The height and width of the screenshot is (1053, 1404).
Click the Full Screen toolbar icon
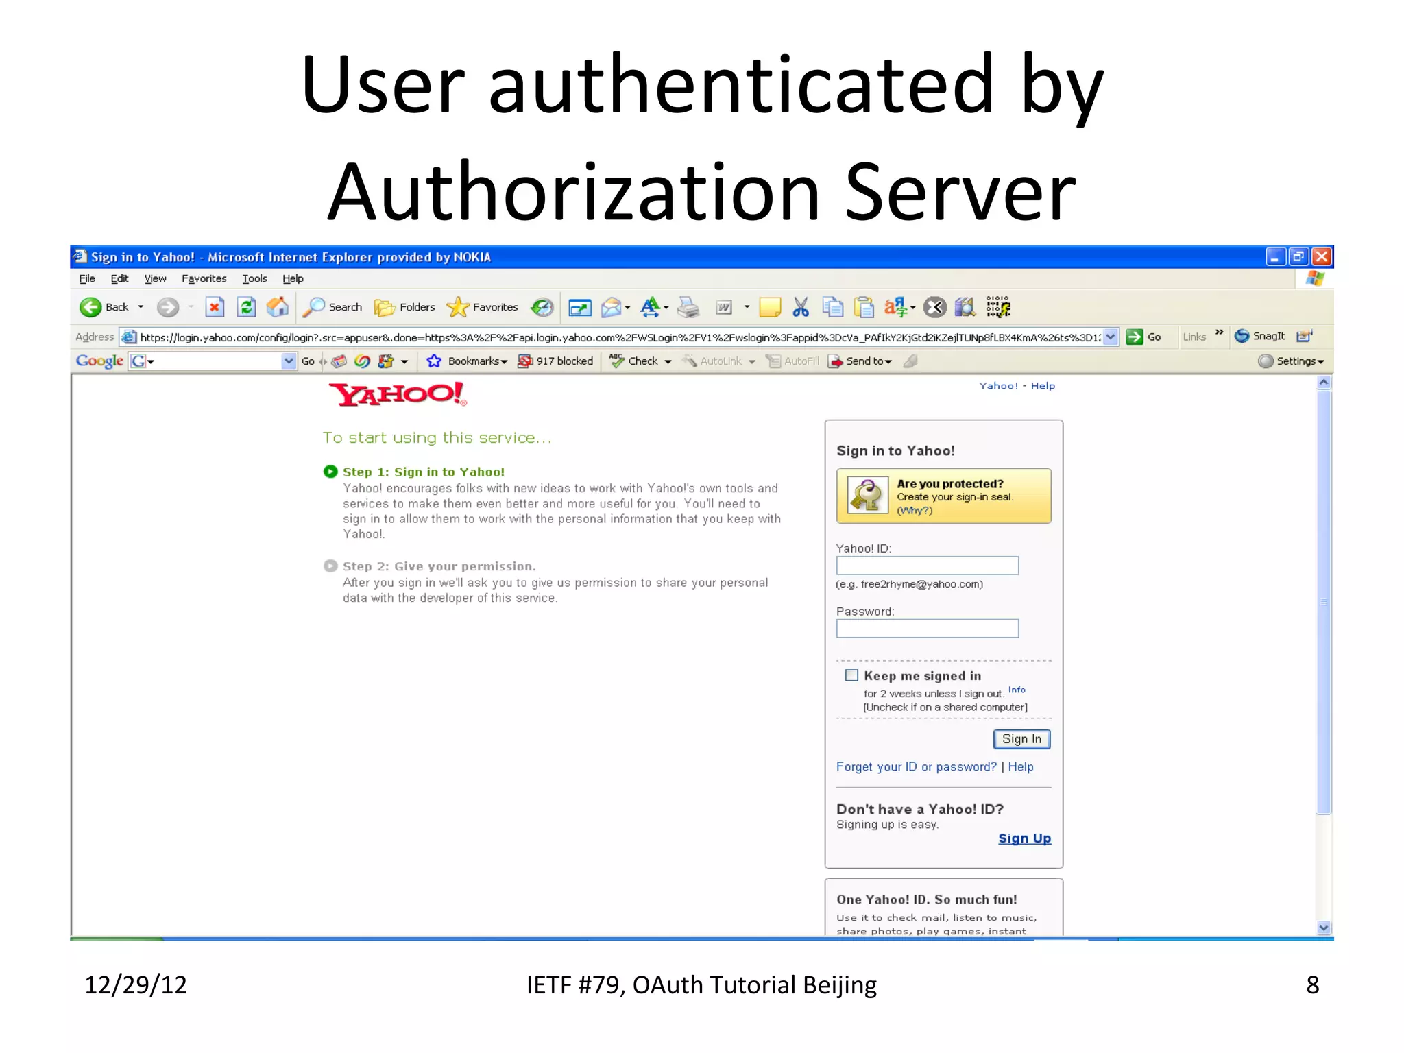tap(580, 308)
